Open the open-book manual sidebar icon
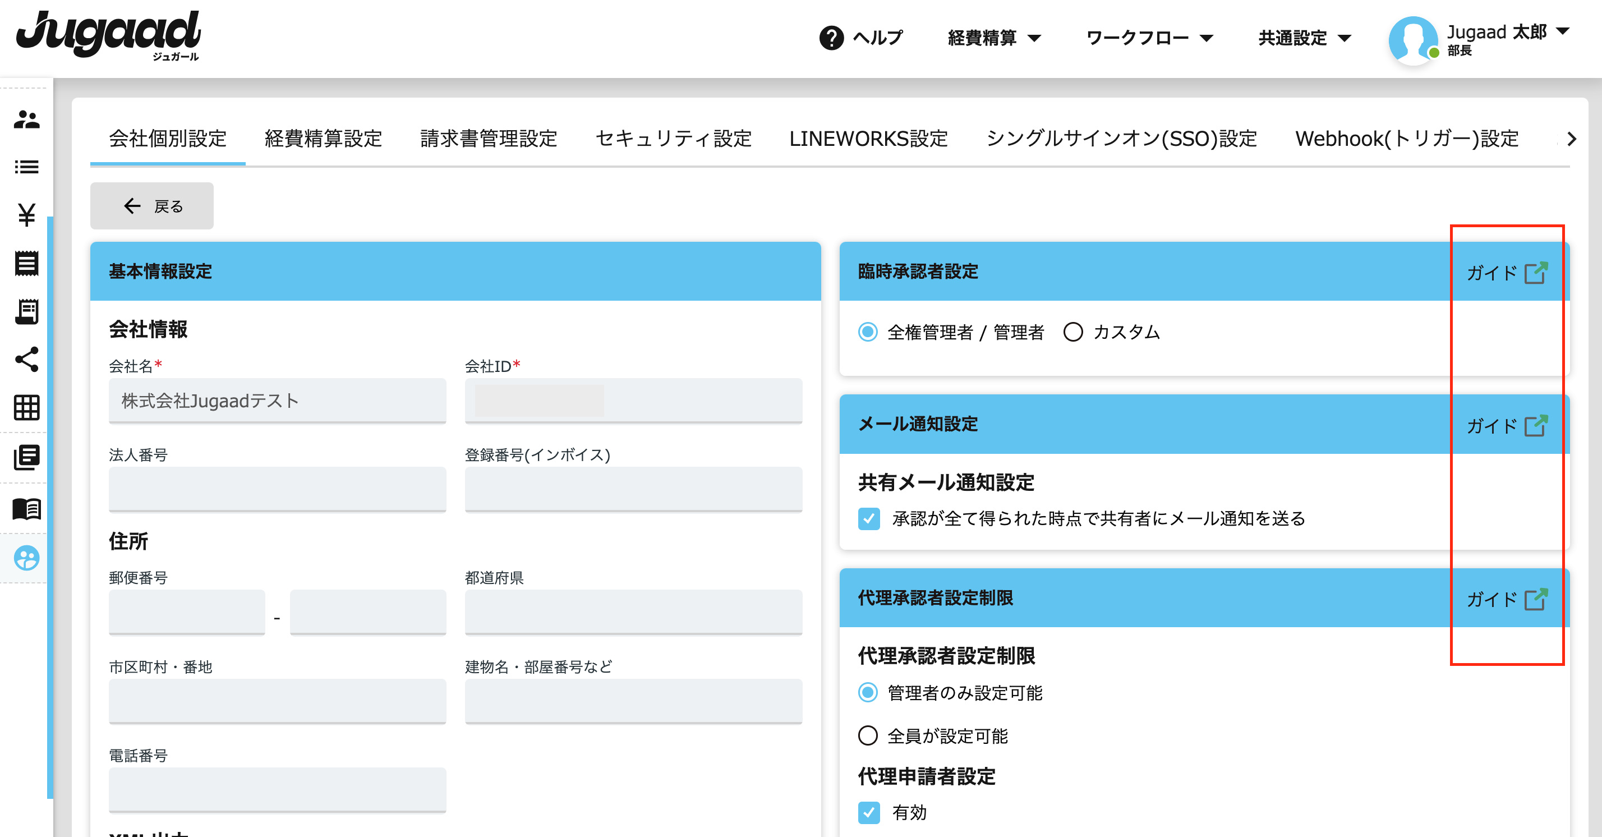The width and height of the screenshot is (1602, 837). tap(26, 509)
